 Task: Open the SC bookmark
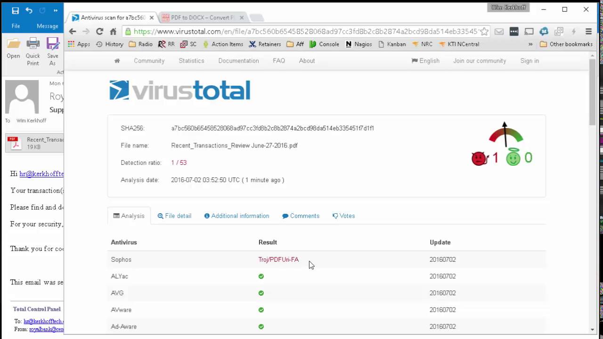pyautogui.click(x=188, y=44)
